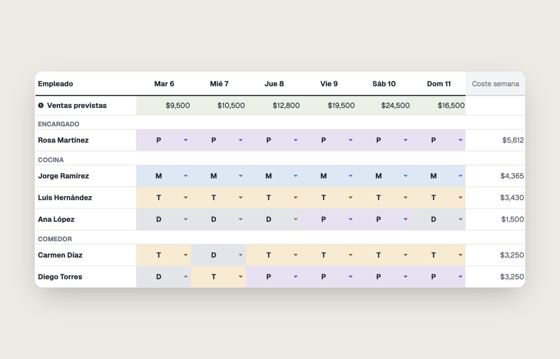Select the Carmen Díaz employee name

point(60,255)
